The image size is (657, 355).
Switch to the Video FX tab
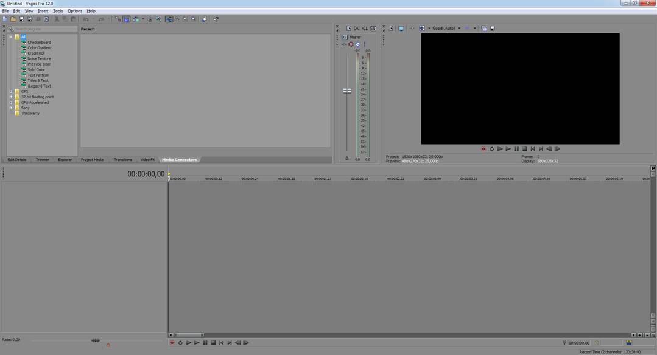point(147,160)
